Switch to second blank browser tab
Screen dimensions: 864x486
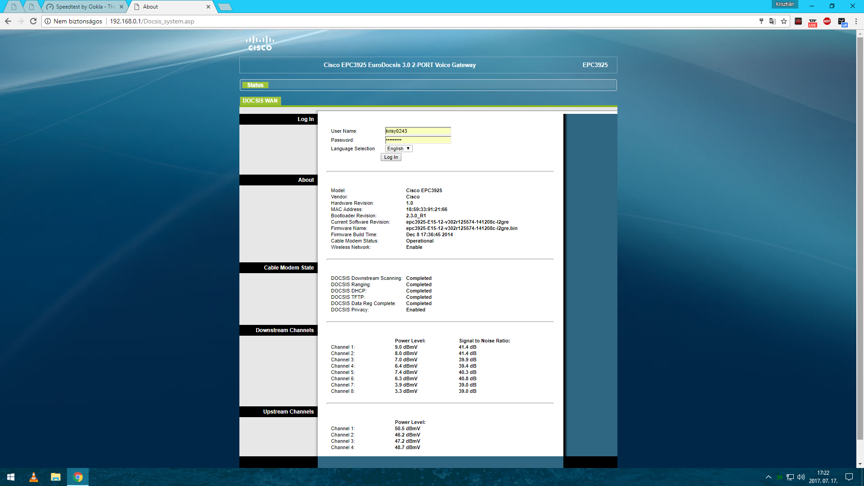click(31, 7)
